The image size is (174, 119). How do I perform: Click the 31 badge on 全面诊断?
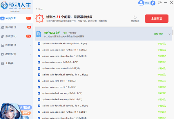tap(28, 18)
